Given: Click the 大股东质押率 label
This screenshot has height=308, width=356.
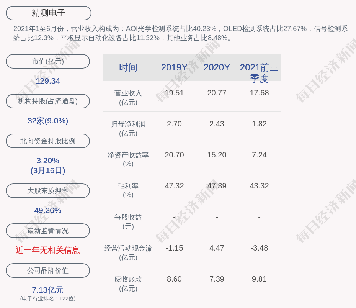Looking at the screenshot, I should pos(48,191).
